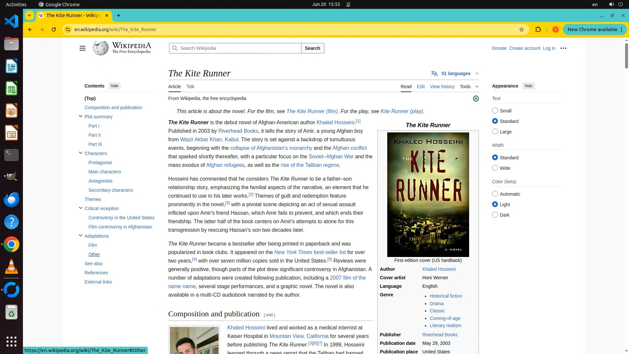This screenshot has height=354, width=629.
Task: Click the green plus icon near encyclopedia line
Action: point(476,99)
